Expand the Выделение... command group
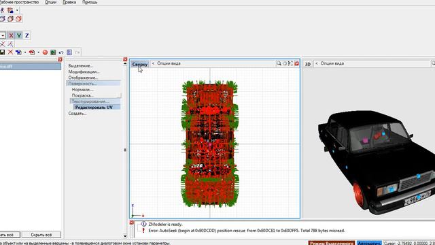This screenshot has height=245, width=435. [80, 66]
